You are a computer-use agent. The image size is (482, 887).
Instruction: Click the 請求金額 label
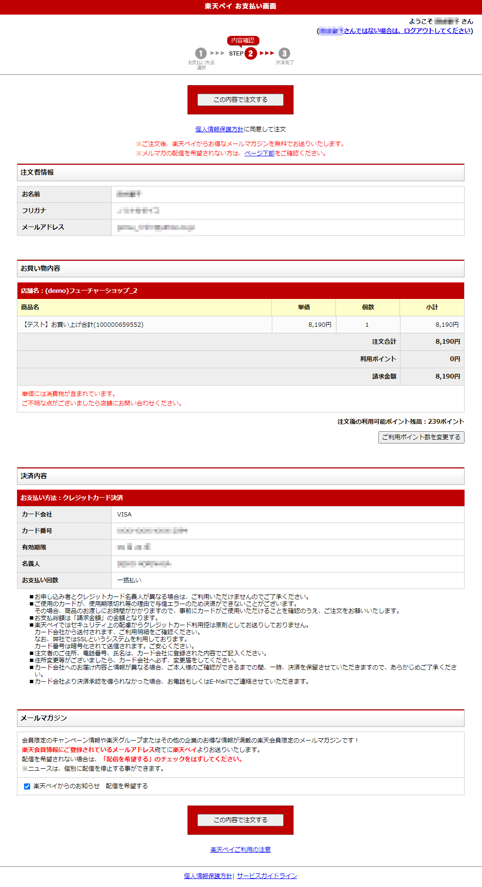click(x=384, y=376)
